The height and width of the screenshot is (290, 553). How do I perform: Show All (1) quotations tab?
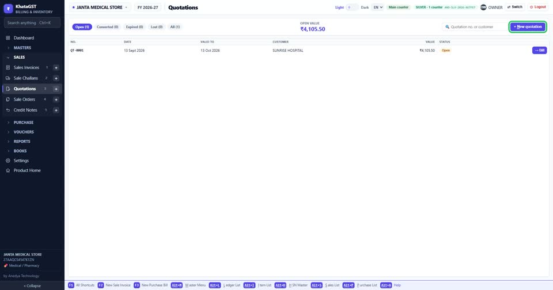click(x=175, y=27)
